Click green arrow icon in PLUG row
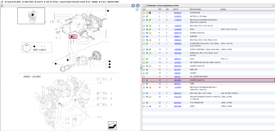275x131 pixels. pyautogui.click(x=147, y=59)
